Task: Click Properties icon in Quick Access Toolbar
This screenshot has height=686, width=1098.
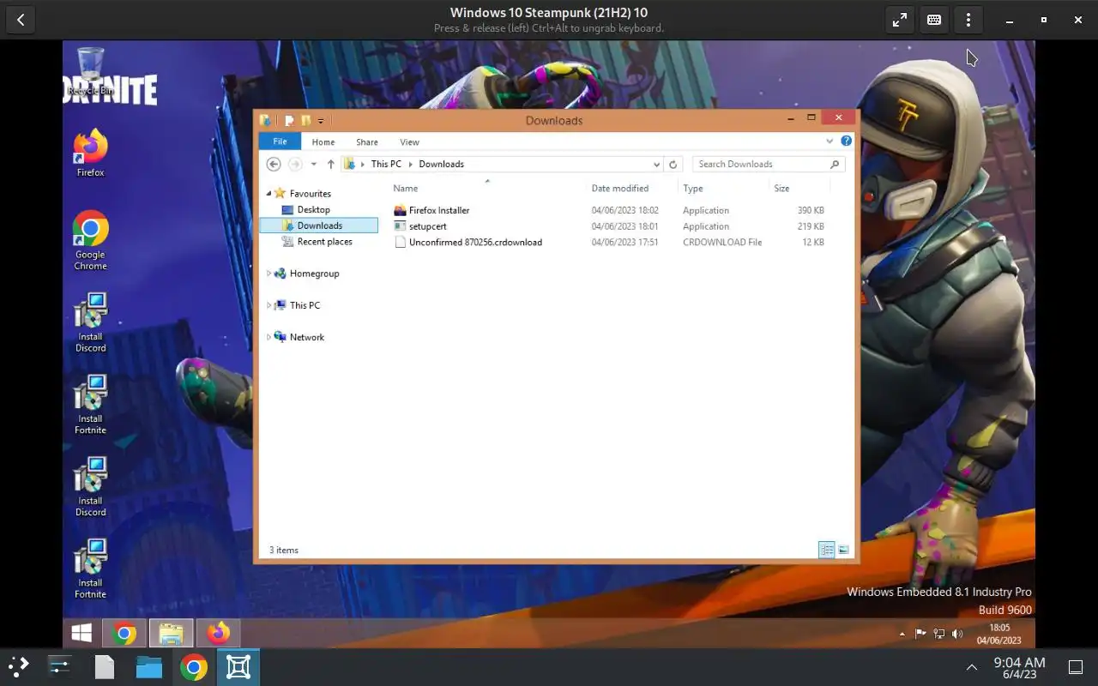Action: [289, 120]
